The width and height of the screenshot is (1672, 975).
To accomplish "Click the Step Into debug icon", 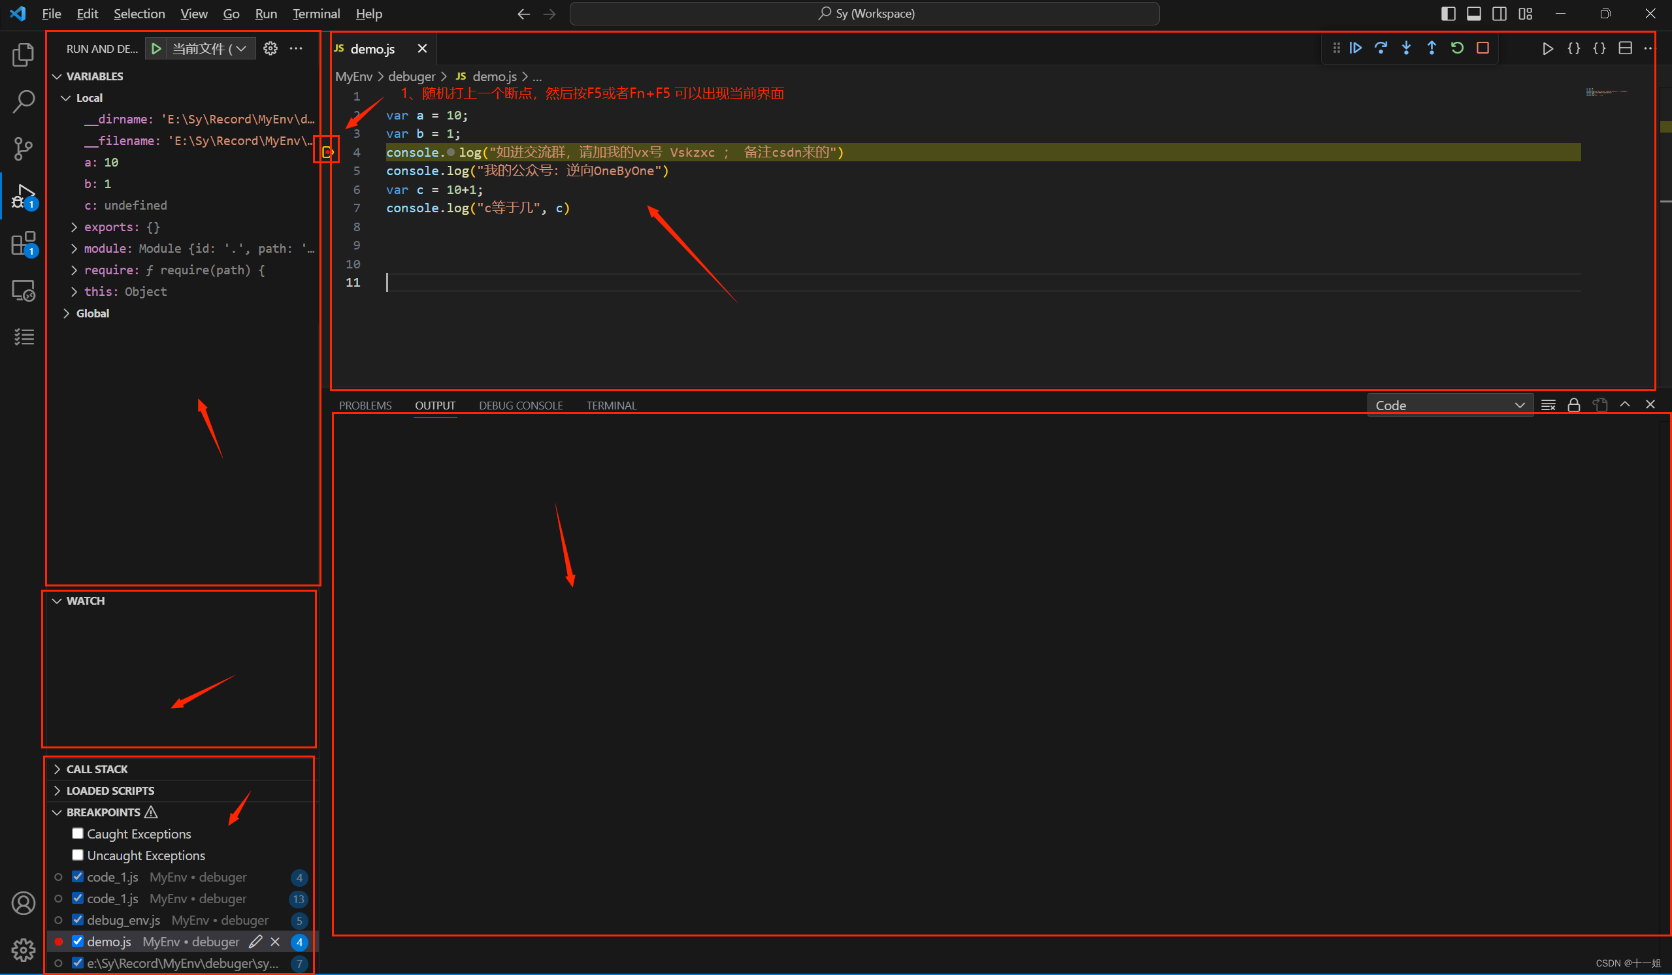I will tap(1405, 48).
